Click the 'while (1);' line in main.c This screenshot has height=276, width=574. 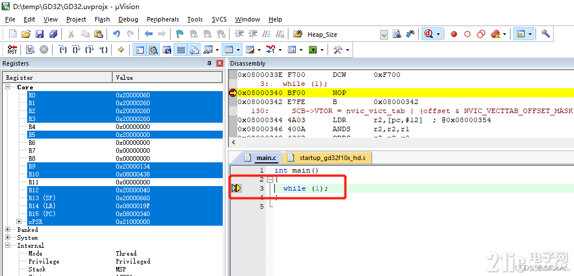[x=305, y=188]
